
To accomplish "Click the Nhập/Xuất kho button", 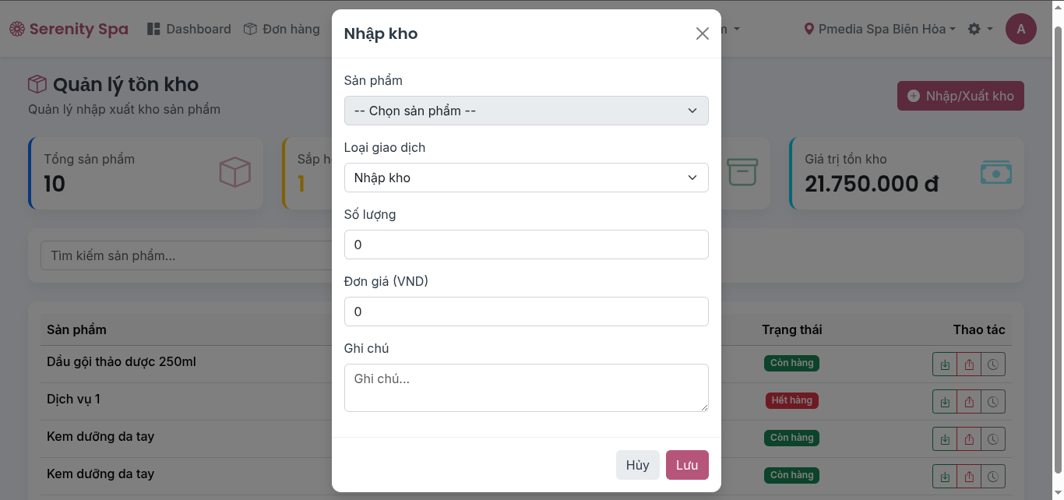I will (x=960, y=96).
